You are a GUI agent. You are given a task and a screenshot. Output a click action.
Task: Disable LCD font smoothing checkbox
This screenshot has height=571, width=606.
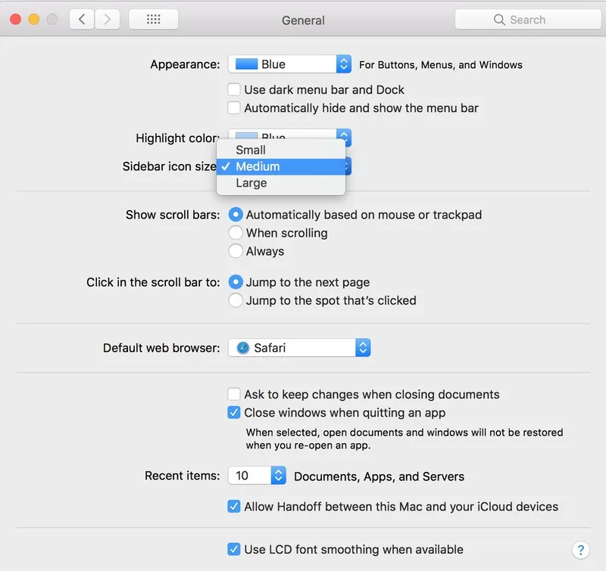coord(235,550)
